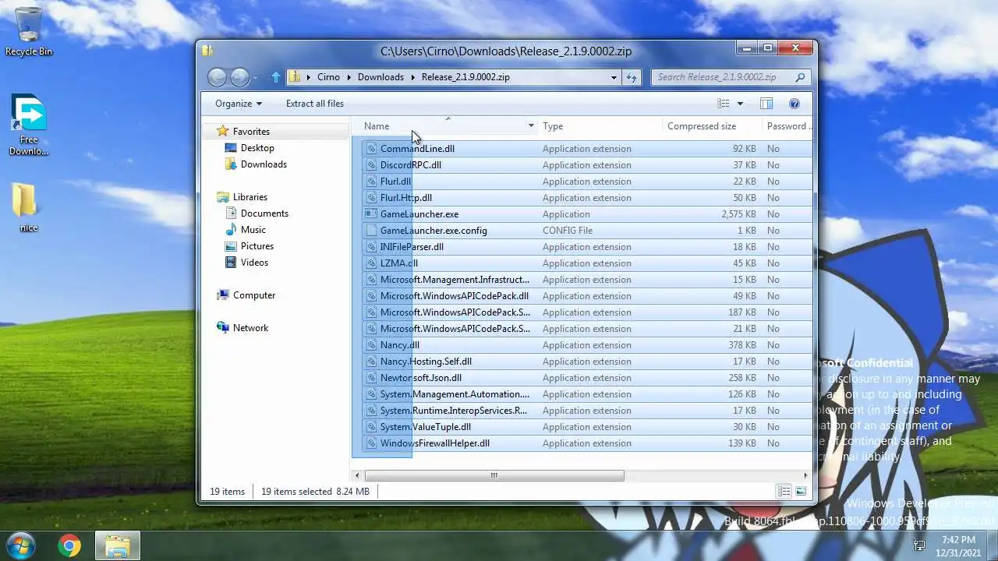Click the Release_2.1.9.0002.zip breadcrumb segment
The width and height of the screenshot is (998, 561).
pyautogui.click(x=465, y=77)
